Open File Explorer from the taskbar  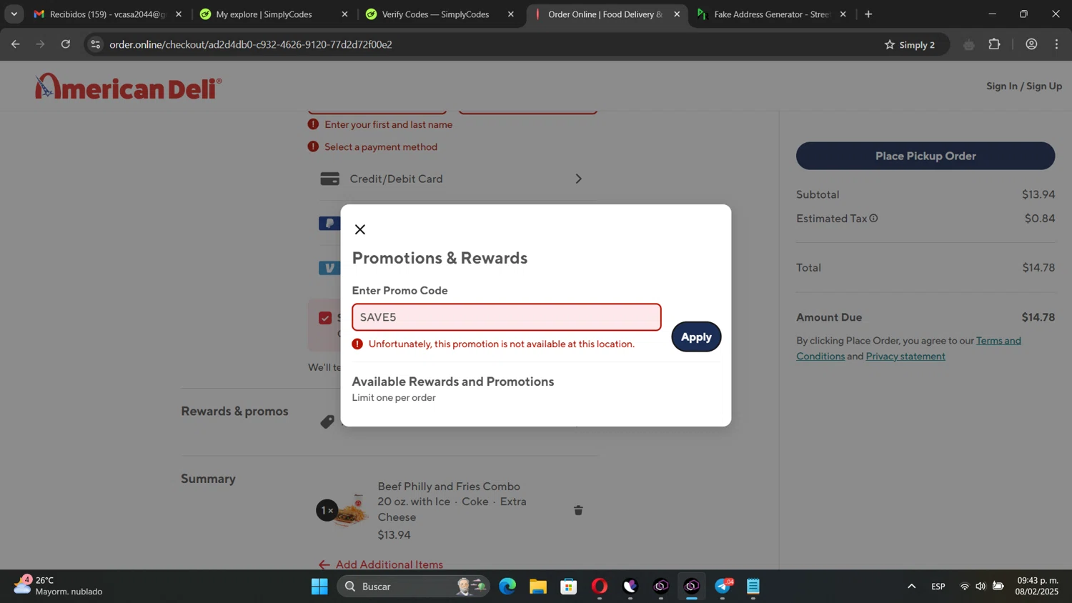coord(538,587)
